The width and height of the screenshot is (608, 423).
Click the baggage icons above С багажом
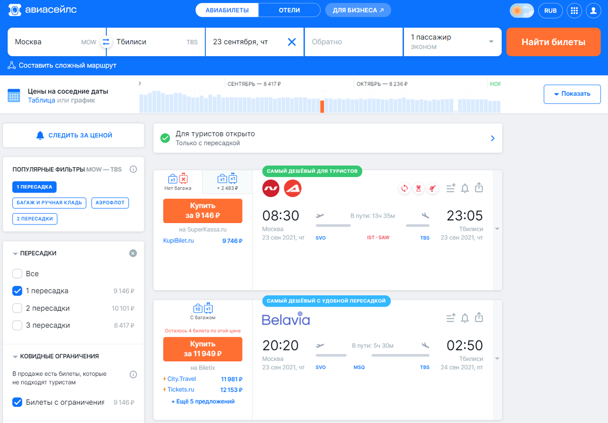tap(203, 309)
